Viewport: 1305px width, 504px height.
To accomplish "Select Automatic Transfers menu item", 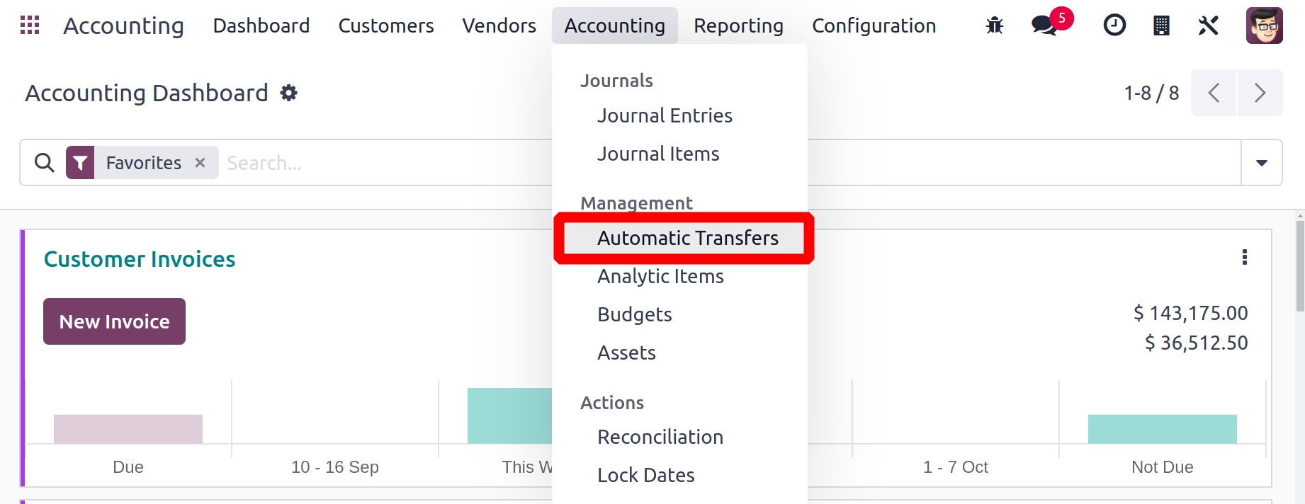I will pyautogui.click(x=687, y=238).
